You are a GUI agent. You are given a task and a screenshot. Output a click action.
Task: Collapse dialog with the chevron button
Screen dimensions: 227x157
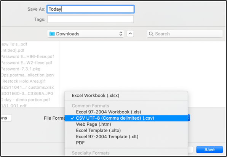130,34
